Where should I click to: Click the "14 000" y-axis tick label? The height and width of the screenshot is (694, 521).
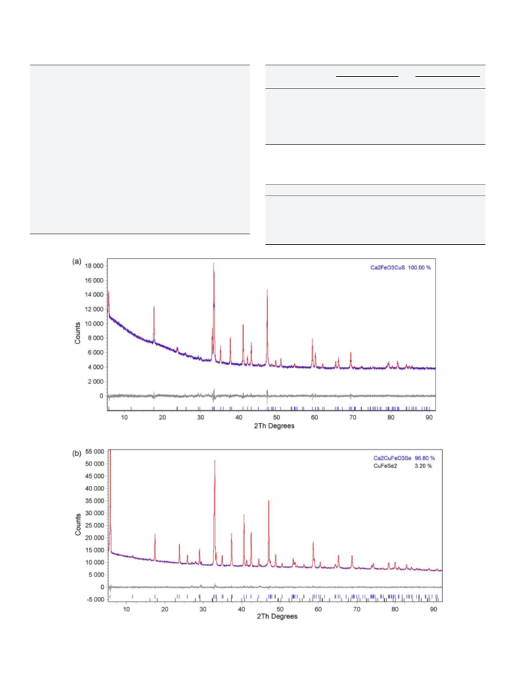94,295
